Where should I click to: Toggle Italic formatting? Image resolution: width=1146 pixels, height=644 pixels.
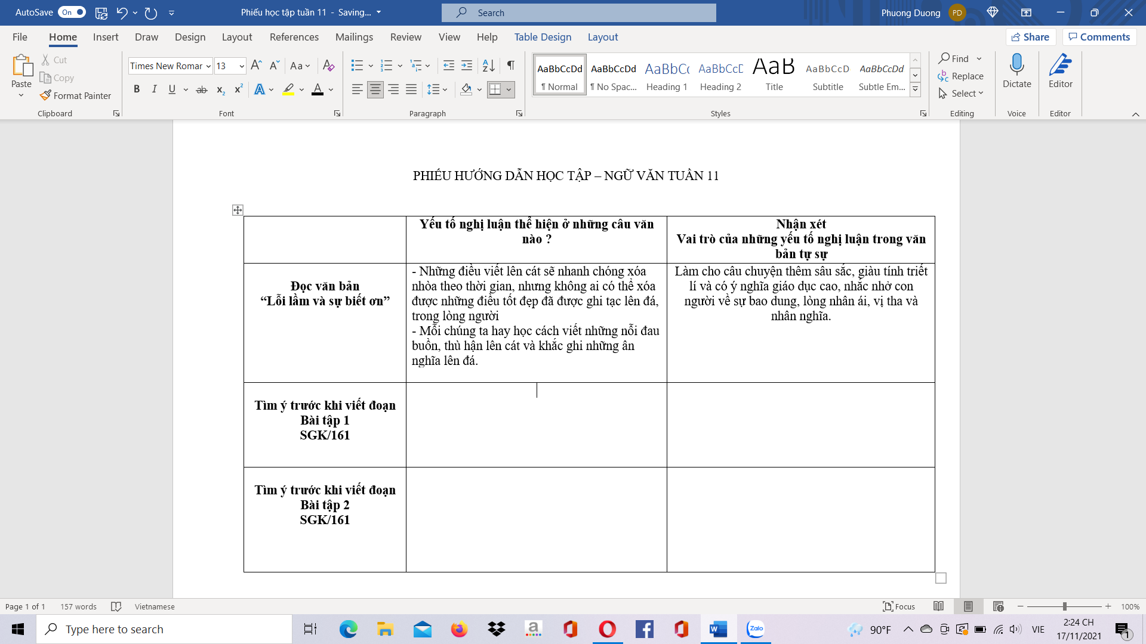click(154, 89)
